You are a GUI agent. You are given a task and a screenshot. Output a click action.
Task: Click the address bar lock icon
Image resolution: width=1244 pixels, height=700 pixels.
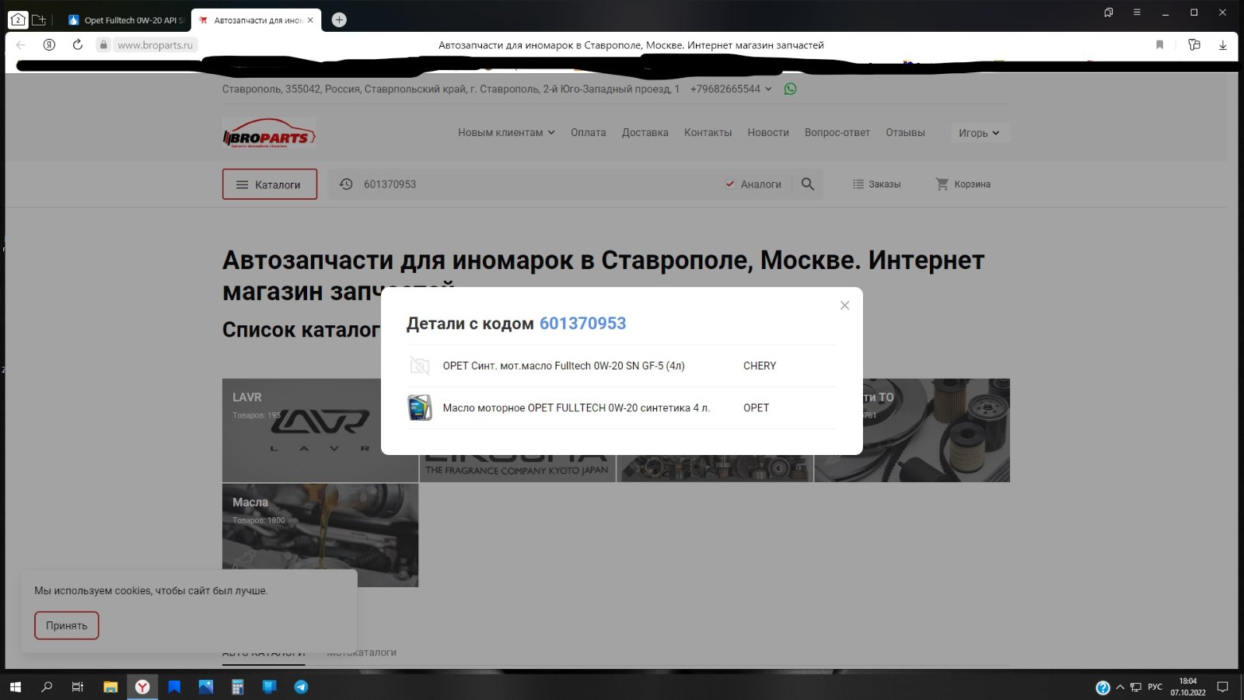(103, 45)
